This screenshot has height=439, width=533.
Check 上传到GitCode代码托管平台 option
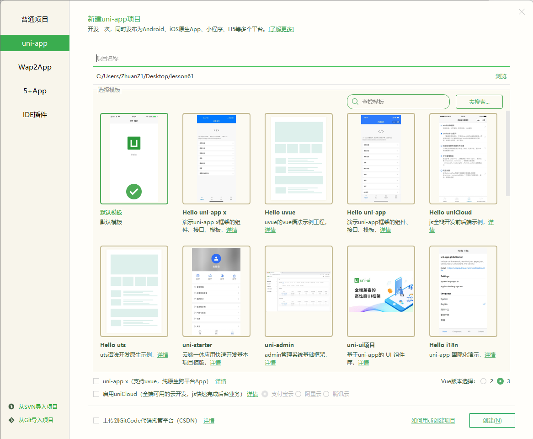pos(96,420)
